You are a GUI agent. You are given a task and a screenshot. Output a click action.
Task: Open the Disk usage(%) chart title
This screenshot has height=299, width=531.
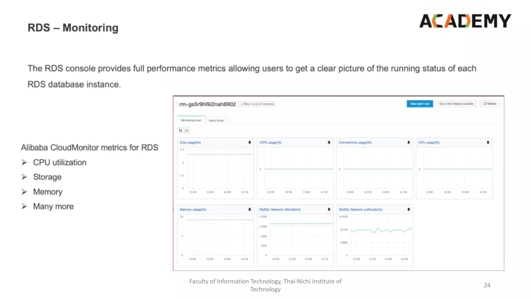(190, 142)
